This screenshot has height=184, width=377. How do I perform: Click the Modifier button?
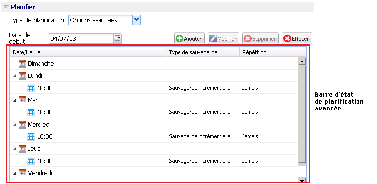tap(223, 38)
